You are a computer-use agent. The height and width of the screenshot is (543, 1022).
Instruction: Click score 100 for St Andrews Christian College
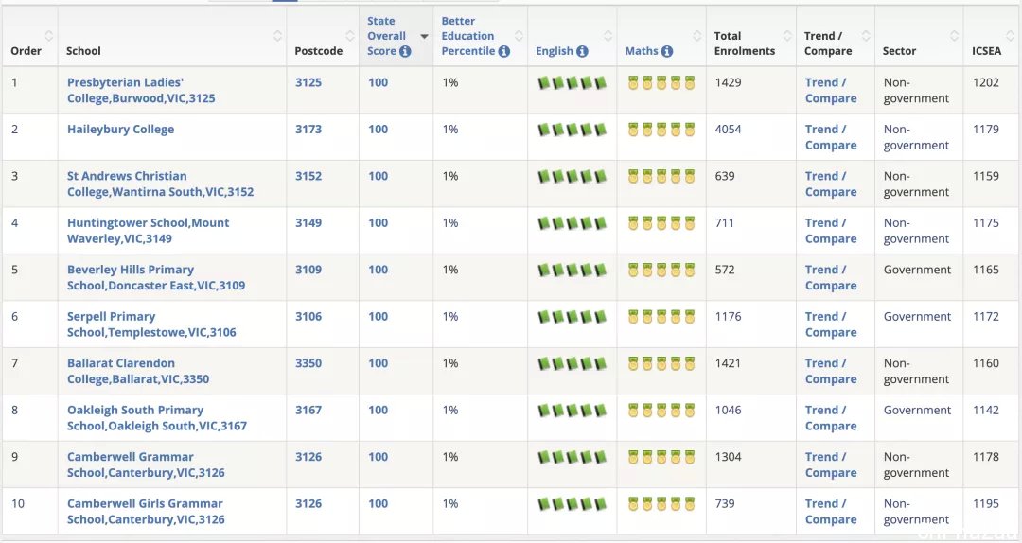click(378, 177)
